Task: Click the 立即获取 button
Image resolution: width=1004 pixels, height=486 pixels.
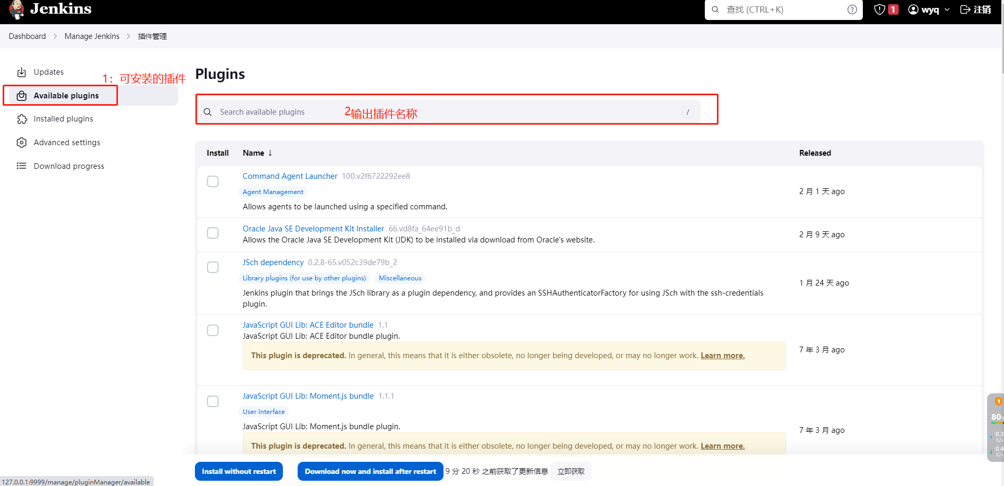Action: click(571, 471)
